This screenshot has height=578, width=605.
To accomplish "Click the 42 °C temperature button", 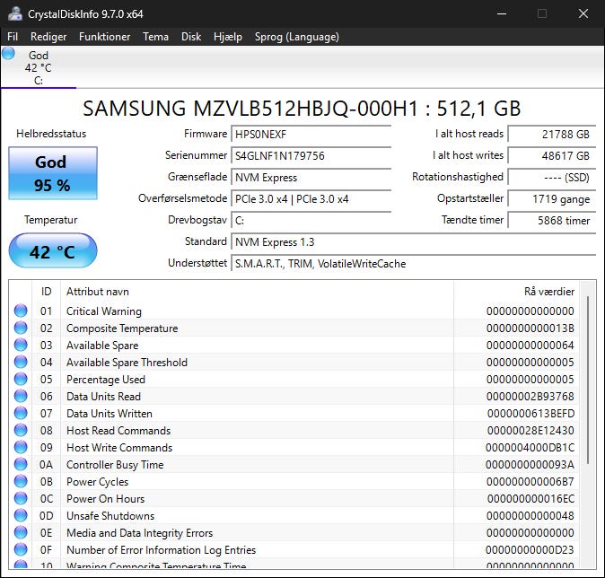I will [53, 250].
